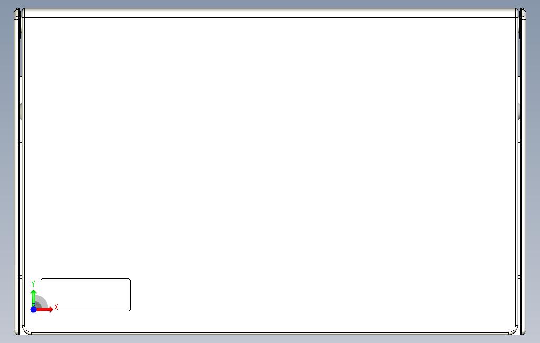Select the top flange strip of the panel

(x=270, y=13)
